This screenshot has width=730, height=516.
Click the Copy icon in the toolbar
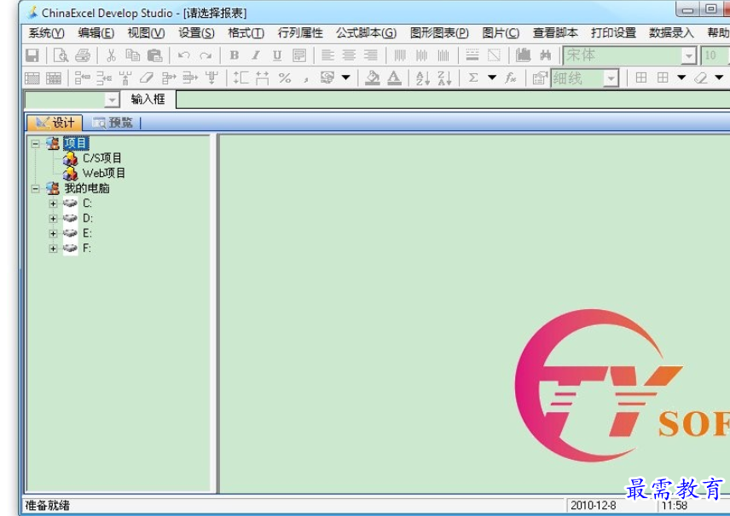(133, 55)
